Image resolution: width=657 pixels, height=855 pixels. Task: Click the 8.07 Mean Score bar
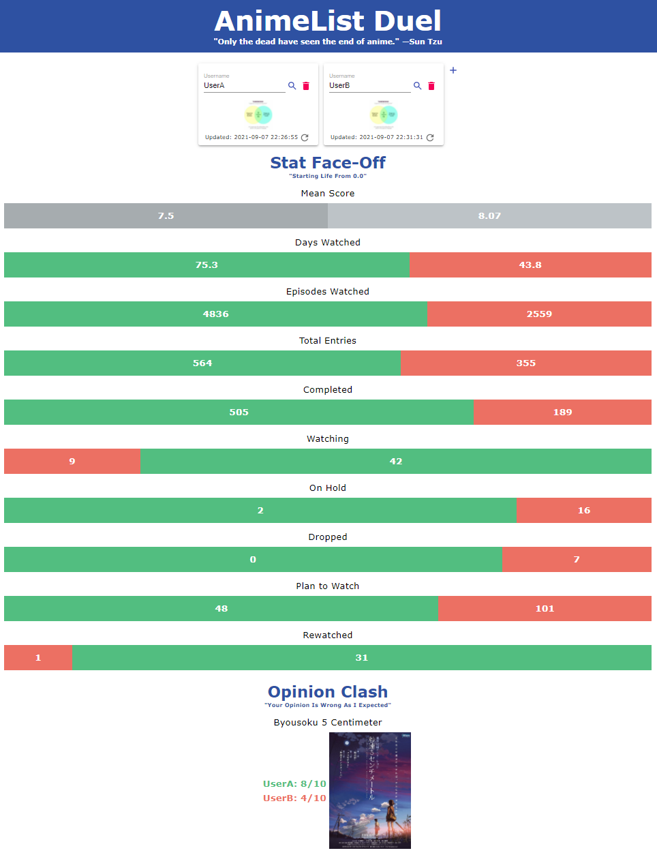pyautogui.click(x=489, y=216)
